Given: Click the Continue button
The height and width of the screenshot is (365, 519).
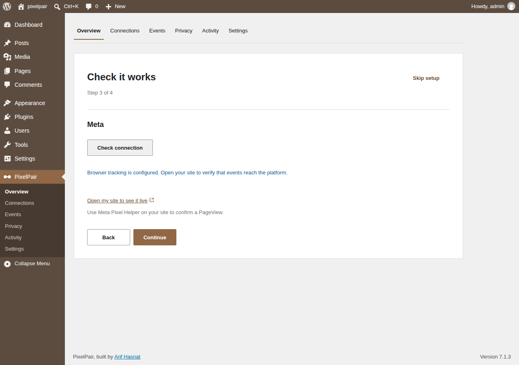Looking at the screenshot, I should tap(155, 237).
